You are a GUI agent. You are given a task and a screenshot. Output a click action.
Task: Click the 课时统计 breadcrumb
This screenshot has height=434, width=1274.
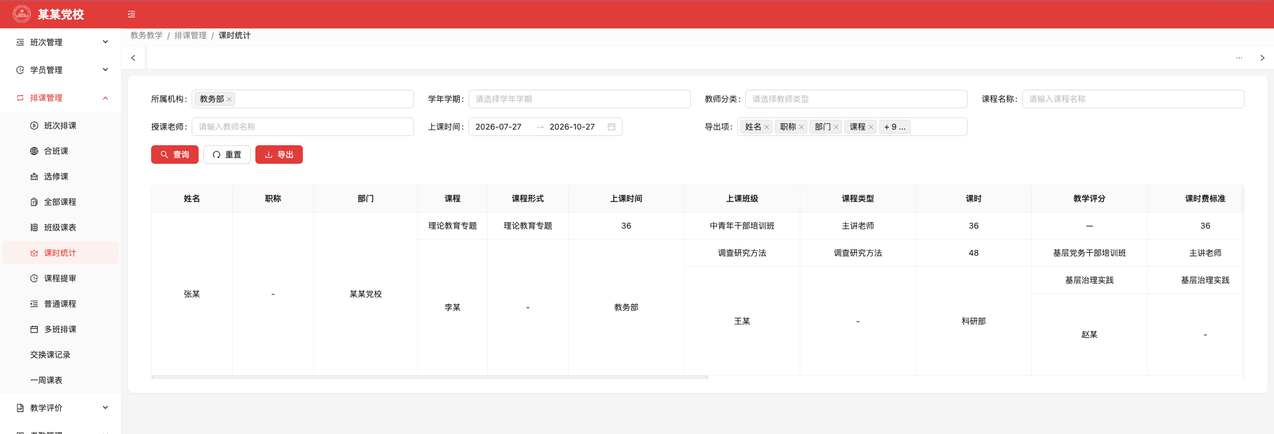(x=235, y=35)
